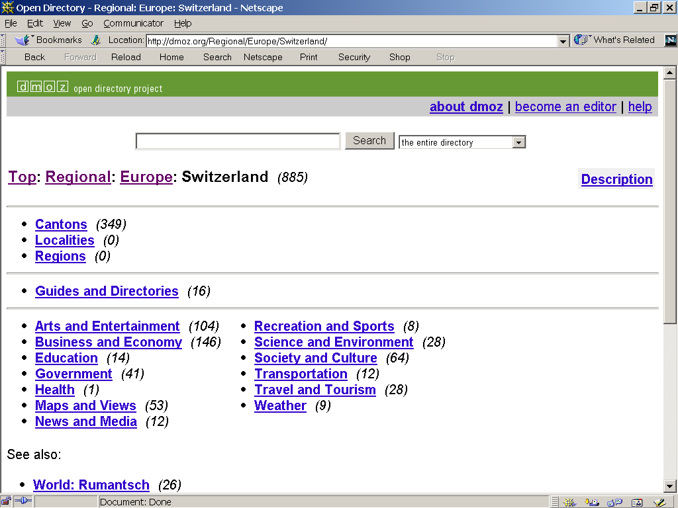Open the Weather category
This screenshot has height=508, width=678.
pos(280,405)
